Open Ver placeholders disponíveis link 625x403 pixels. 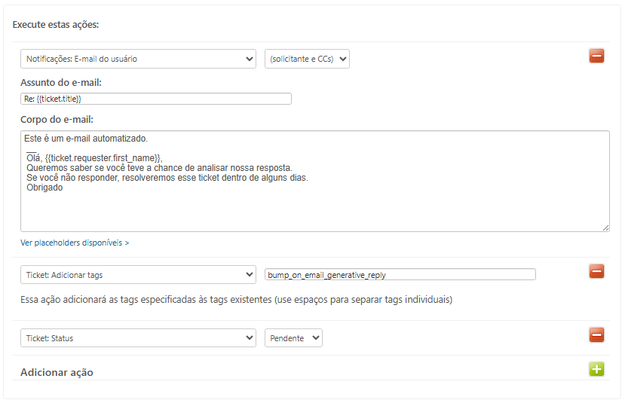75,243
